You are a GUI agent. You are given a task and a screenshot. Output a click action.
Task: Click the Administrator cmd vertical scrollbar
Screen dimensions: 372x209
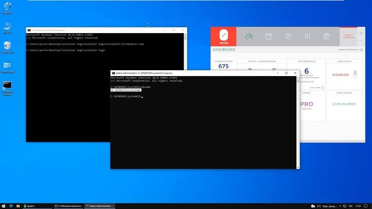coord(298,122)
